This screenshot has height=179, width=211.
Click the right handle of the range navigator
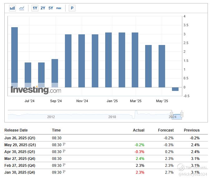pos(182,115)
